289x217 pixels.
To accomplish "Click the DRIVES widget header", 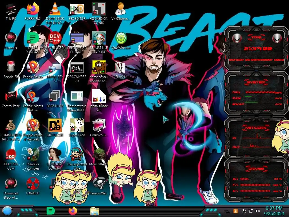I will [x=256, y=168].
